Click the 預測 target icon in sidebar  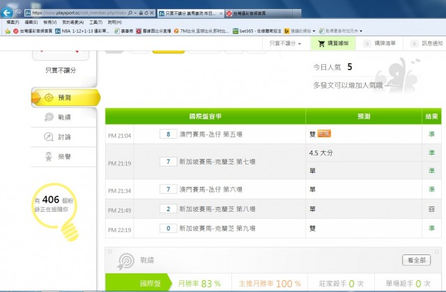(49, 98)
